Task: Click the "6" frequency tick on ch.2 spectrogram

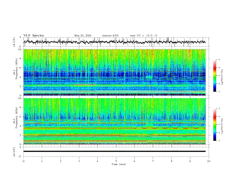Action: point(21,117)
